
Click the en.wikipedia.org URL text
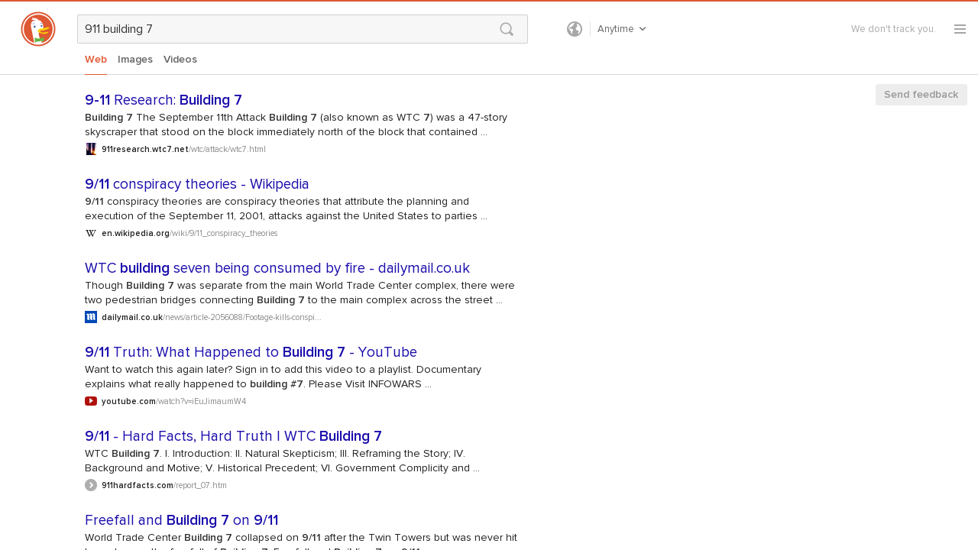click(189, 233)
